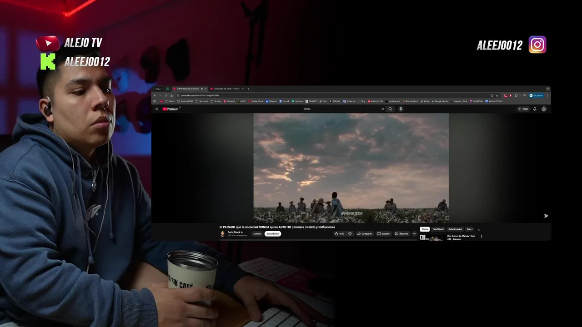Click the browser home icon
The width and height of the screenshot is (582, 327).
171,95
